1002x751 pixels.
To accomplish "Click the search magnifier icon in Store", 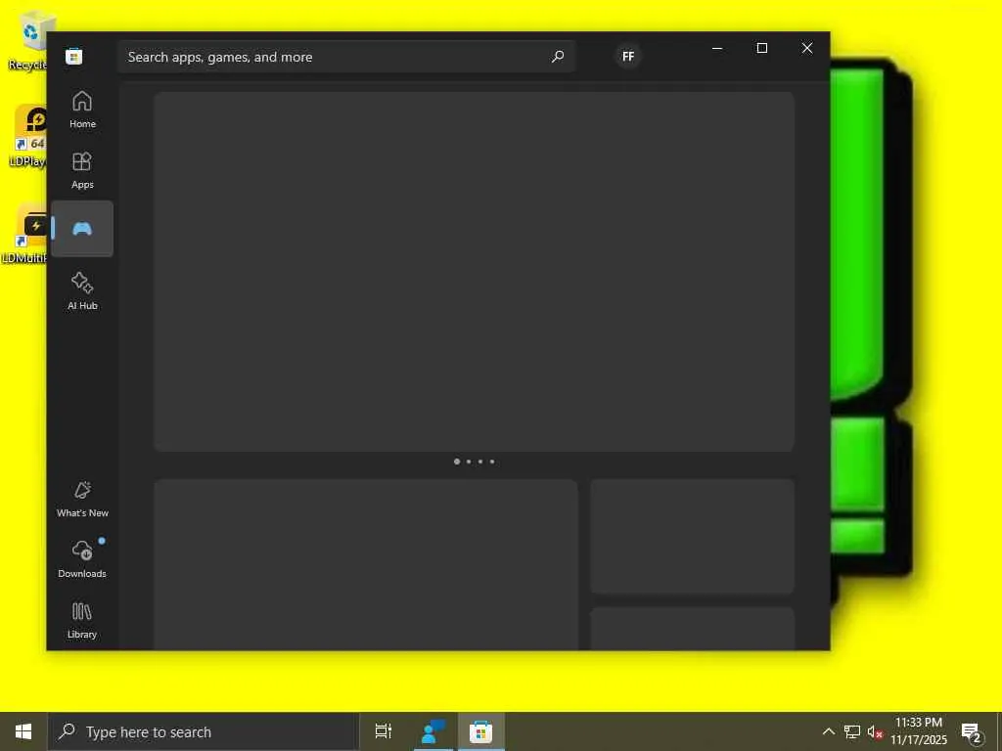I will 557,57.
